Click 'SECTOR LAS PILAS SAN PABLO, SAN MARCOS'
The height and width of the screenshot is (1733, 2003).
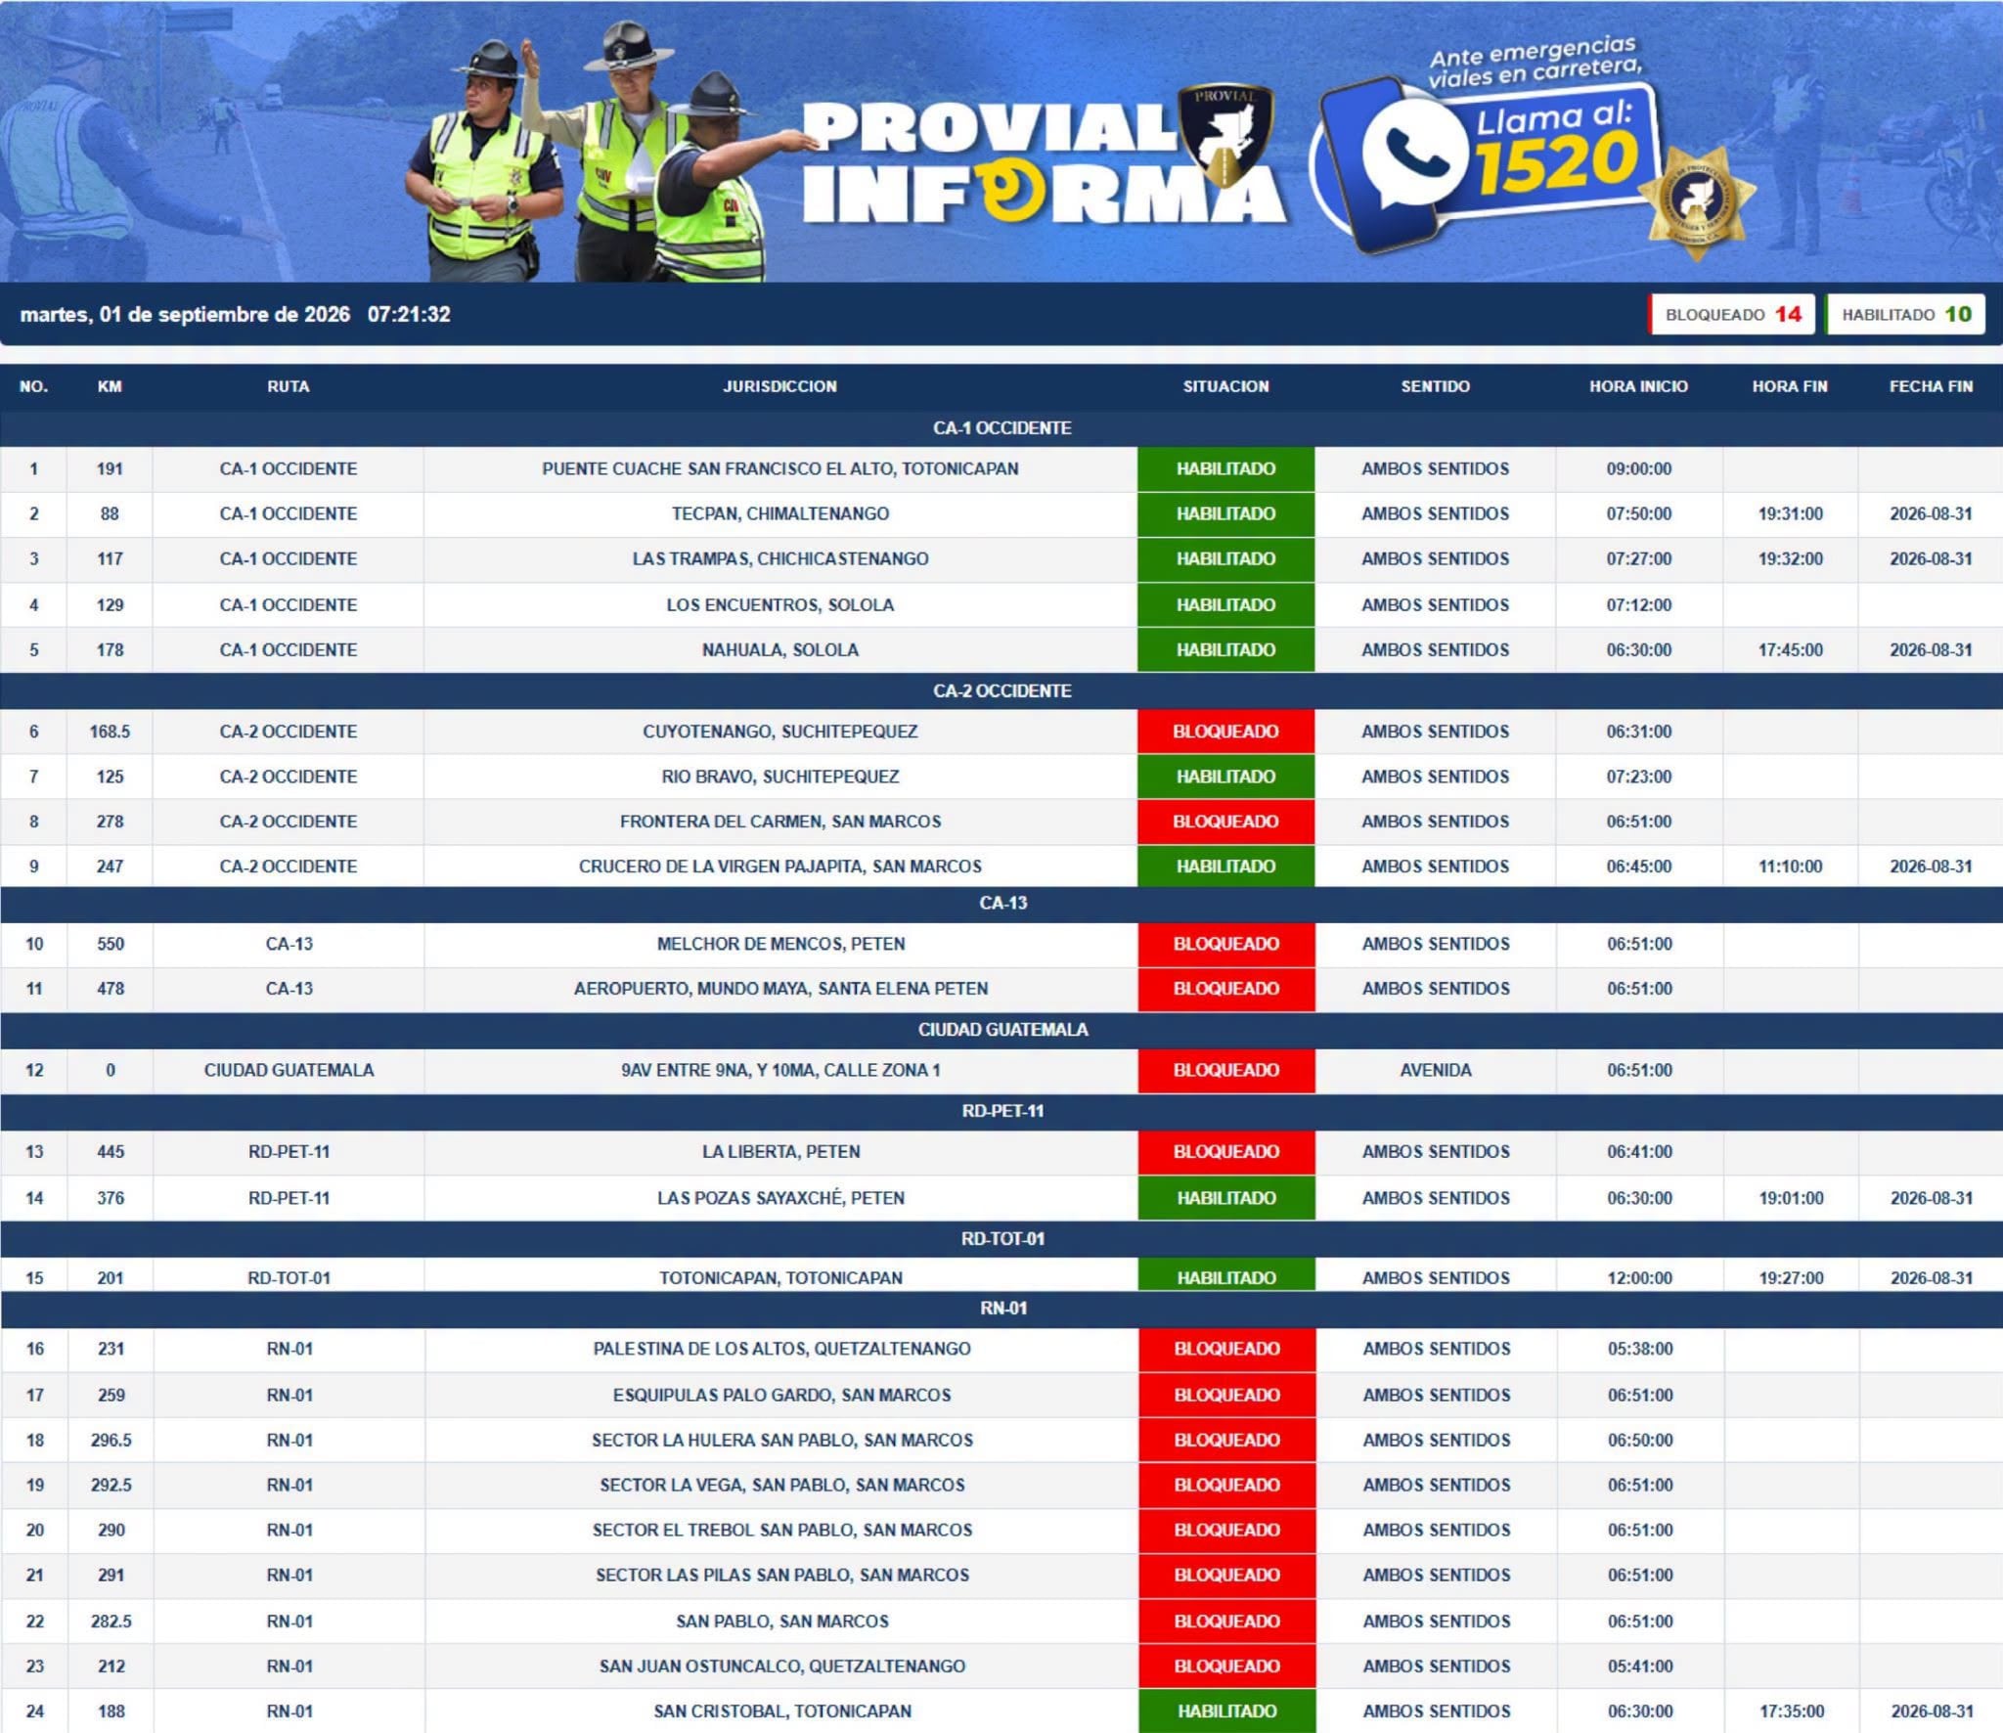(781, 1576)
